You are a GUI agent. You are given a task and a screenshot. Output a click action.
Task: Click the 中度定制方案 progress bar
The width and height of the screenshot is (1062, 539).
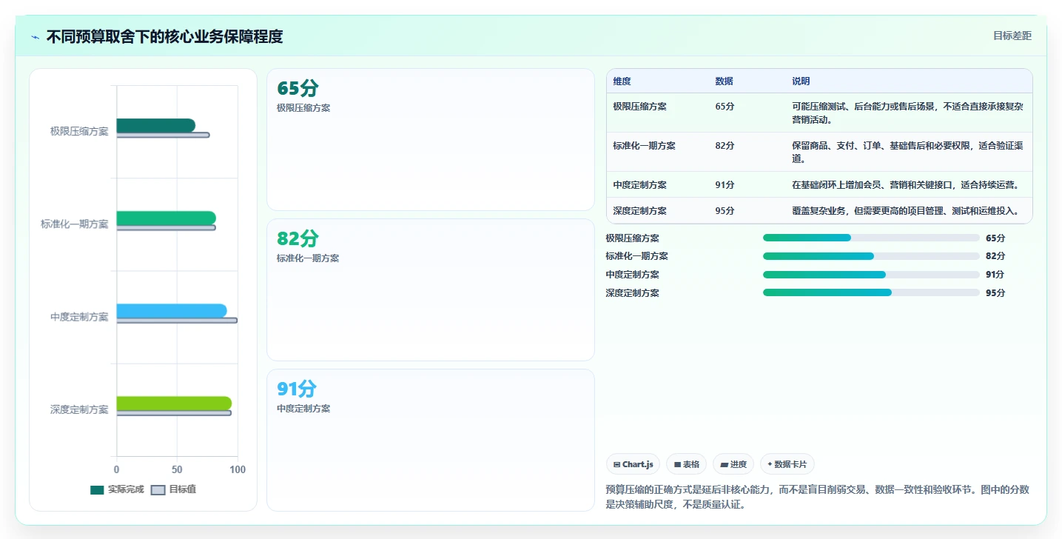point(871,274)
